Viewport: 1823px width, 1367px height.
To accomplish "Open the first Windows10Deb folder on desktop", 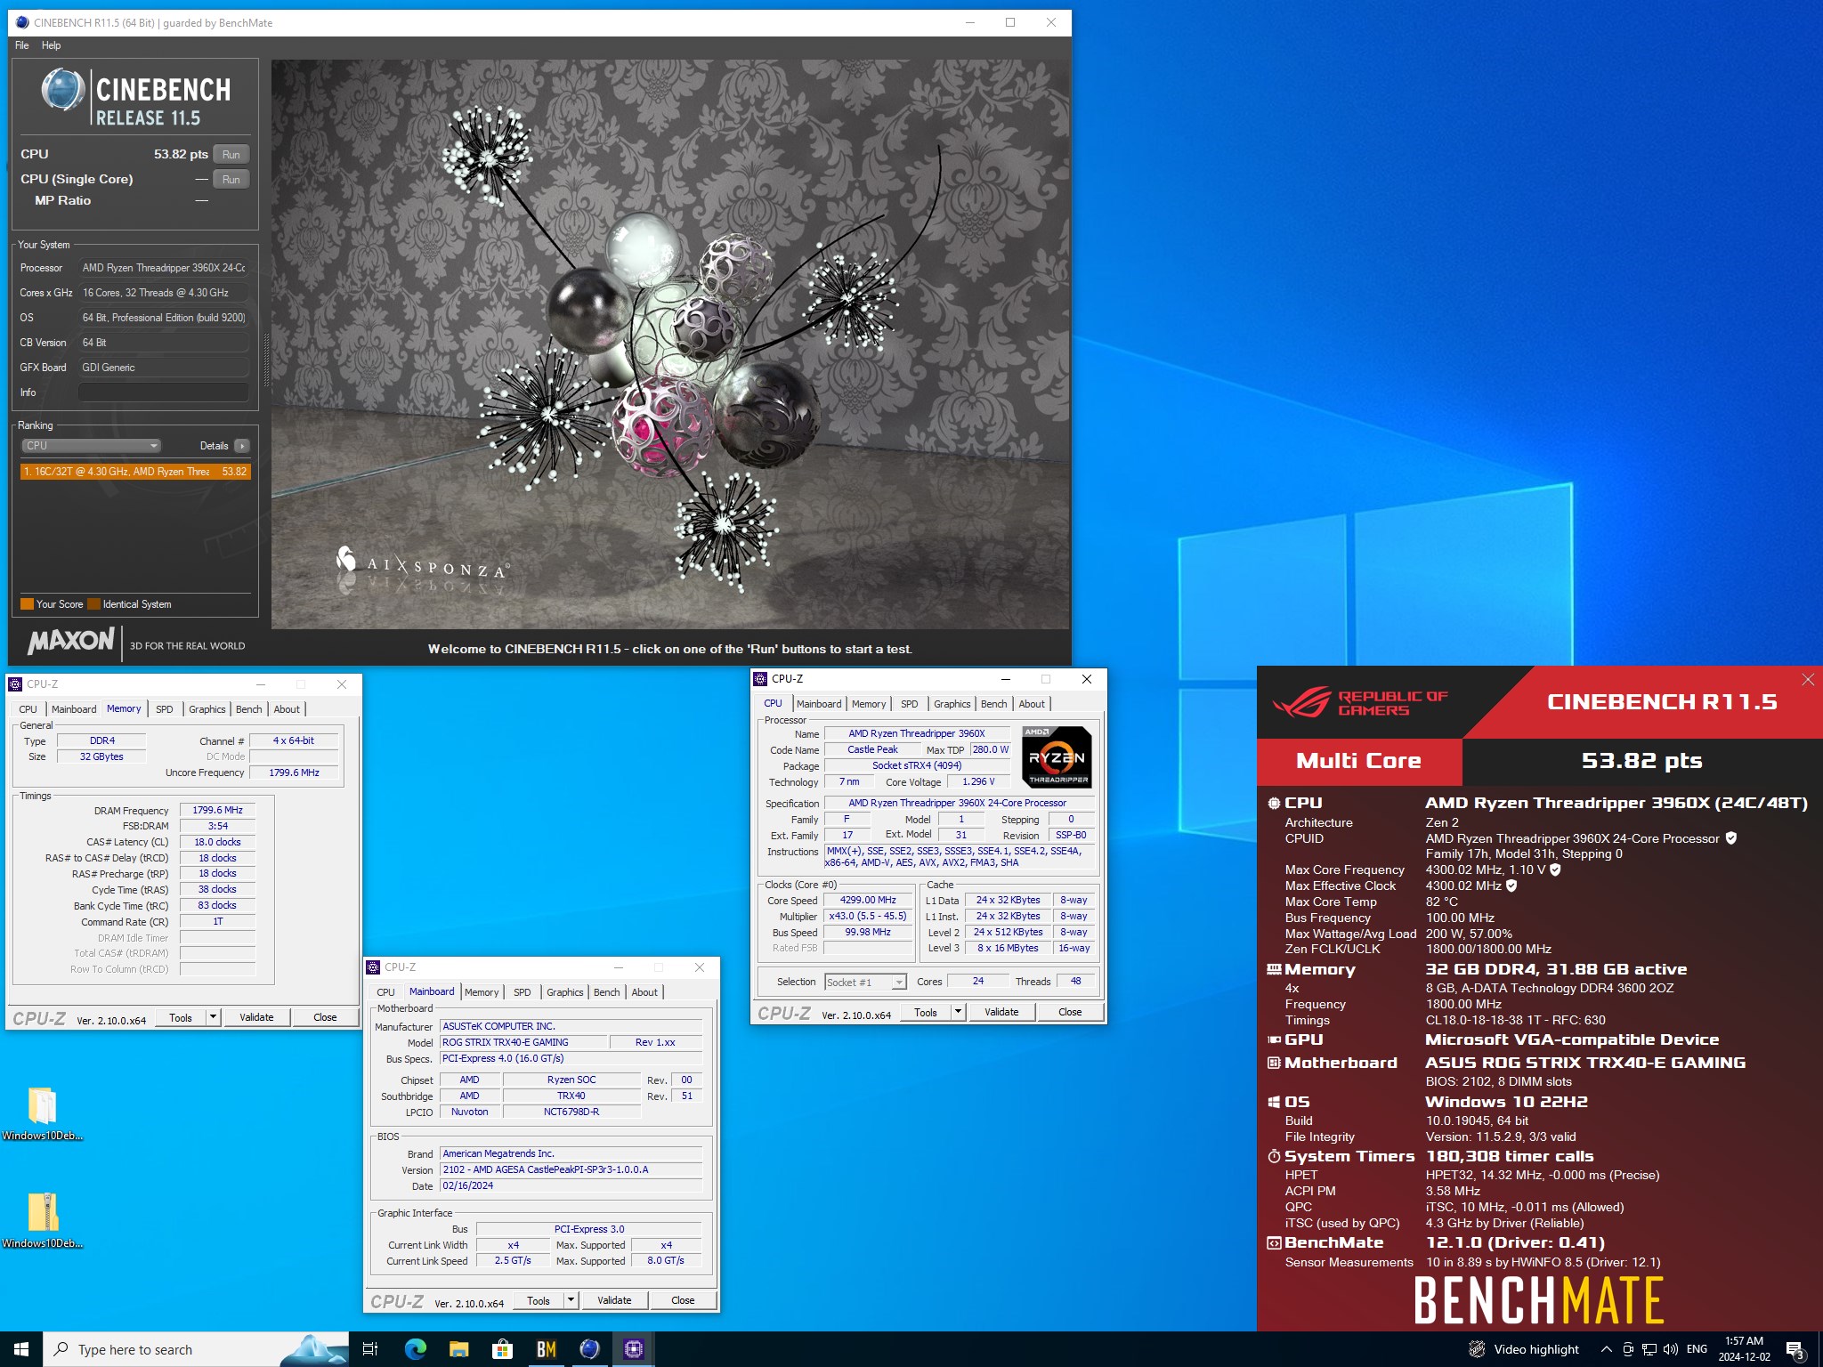I will click(42, 1113).
